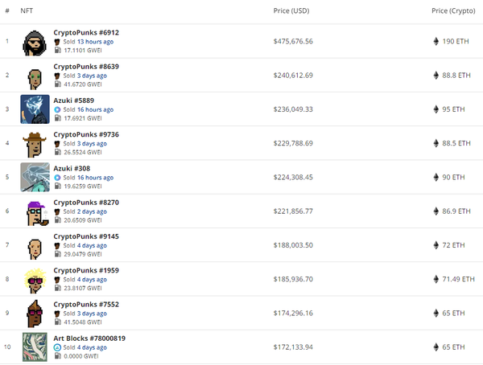Viewport: 483px width, 365px height.
Task: Click the OpenSea icon in the Azuki #5889 row
Action: pyautogui.click(x=57, y=109)
